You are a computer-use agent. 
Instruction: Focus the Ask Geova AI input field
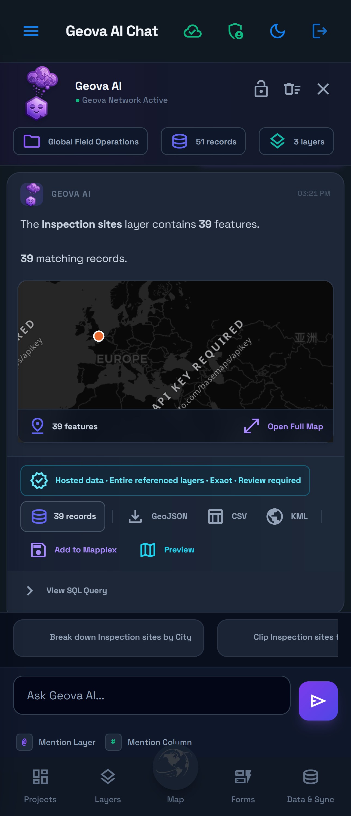pyautogui.click(x=152, y=695)
